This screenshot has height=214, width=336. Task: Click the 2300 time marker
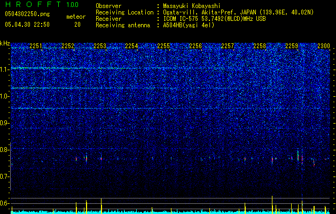coord(324,46)
